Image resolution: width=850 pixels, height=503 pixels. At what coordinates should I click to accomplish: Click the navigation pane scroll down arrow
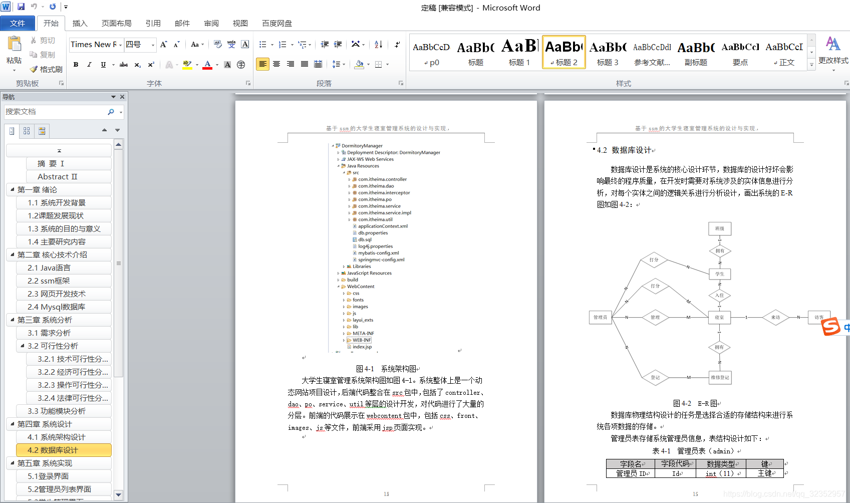coord(118,494)
